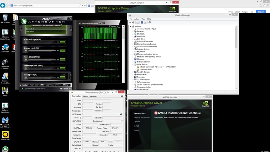Screen dimensions: 270x152
Task: Click Device Manager blue help toolbar icon
Action: coord(142,22)
